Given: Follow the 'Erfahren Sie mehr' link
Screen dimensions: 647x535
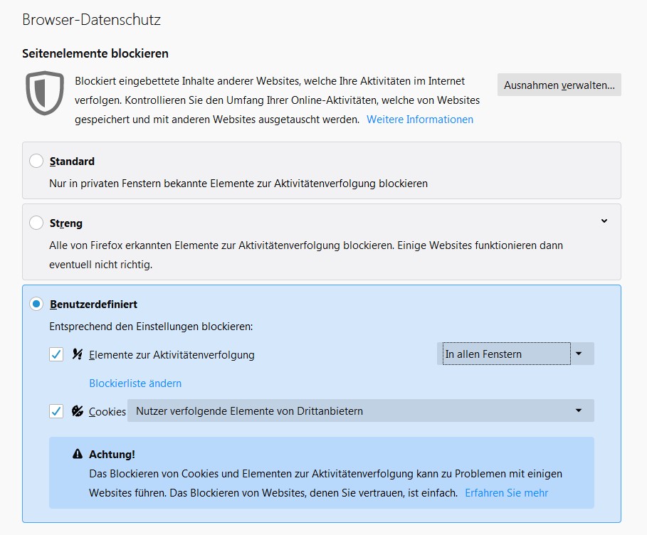Looking at the screenshot, I should [506, 492].
